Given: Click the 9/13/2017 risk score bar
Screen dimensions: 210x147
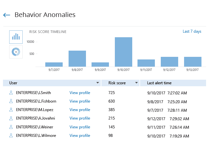Looking at the screenshot, I should tap(193, 62).
